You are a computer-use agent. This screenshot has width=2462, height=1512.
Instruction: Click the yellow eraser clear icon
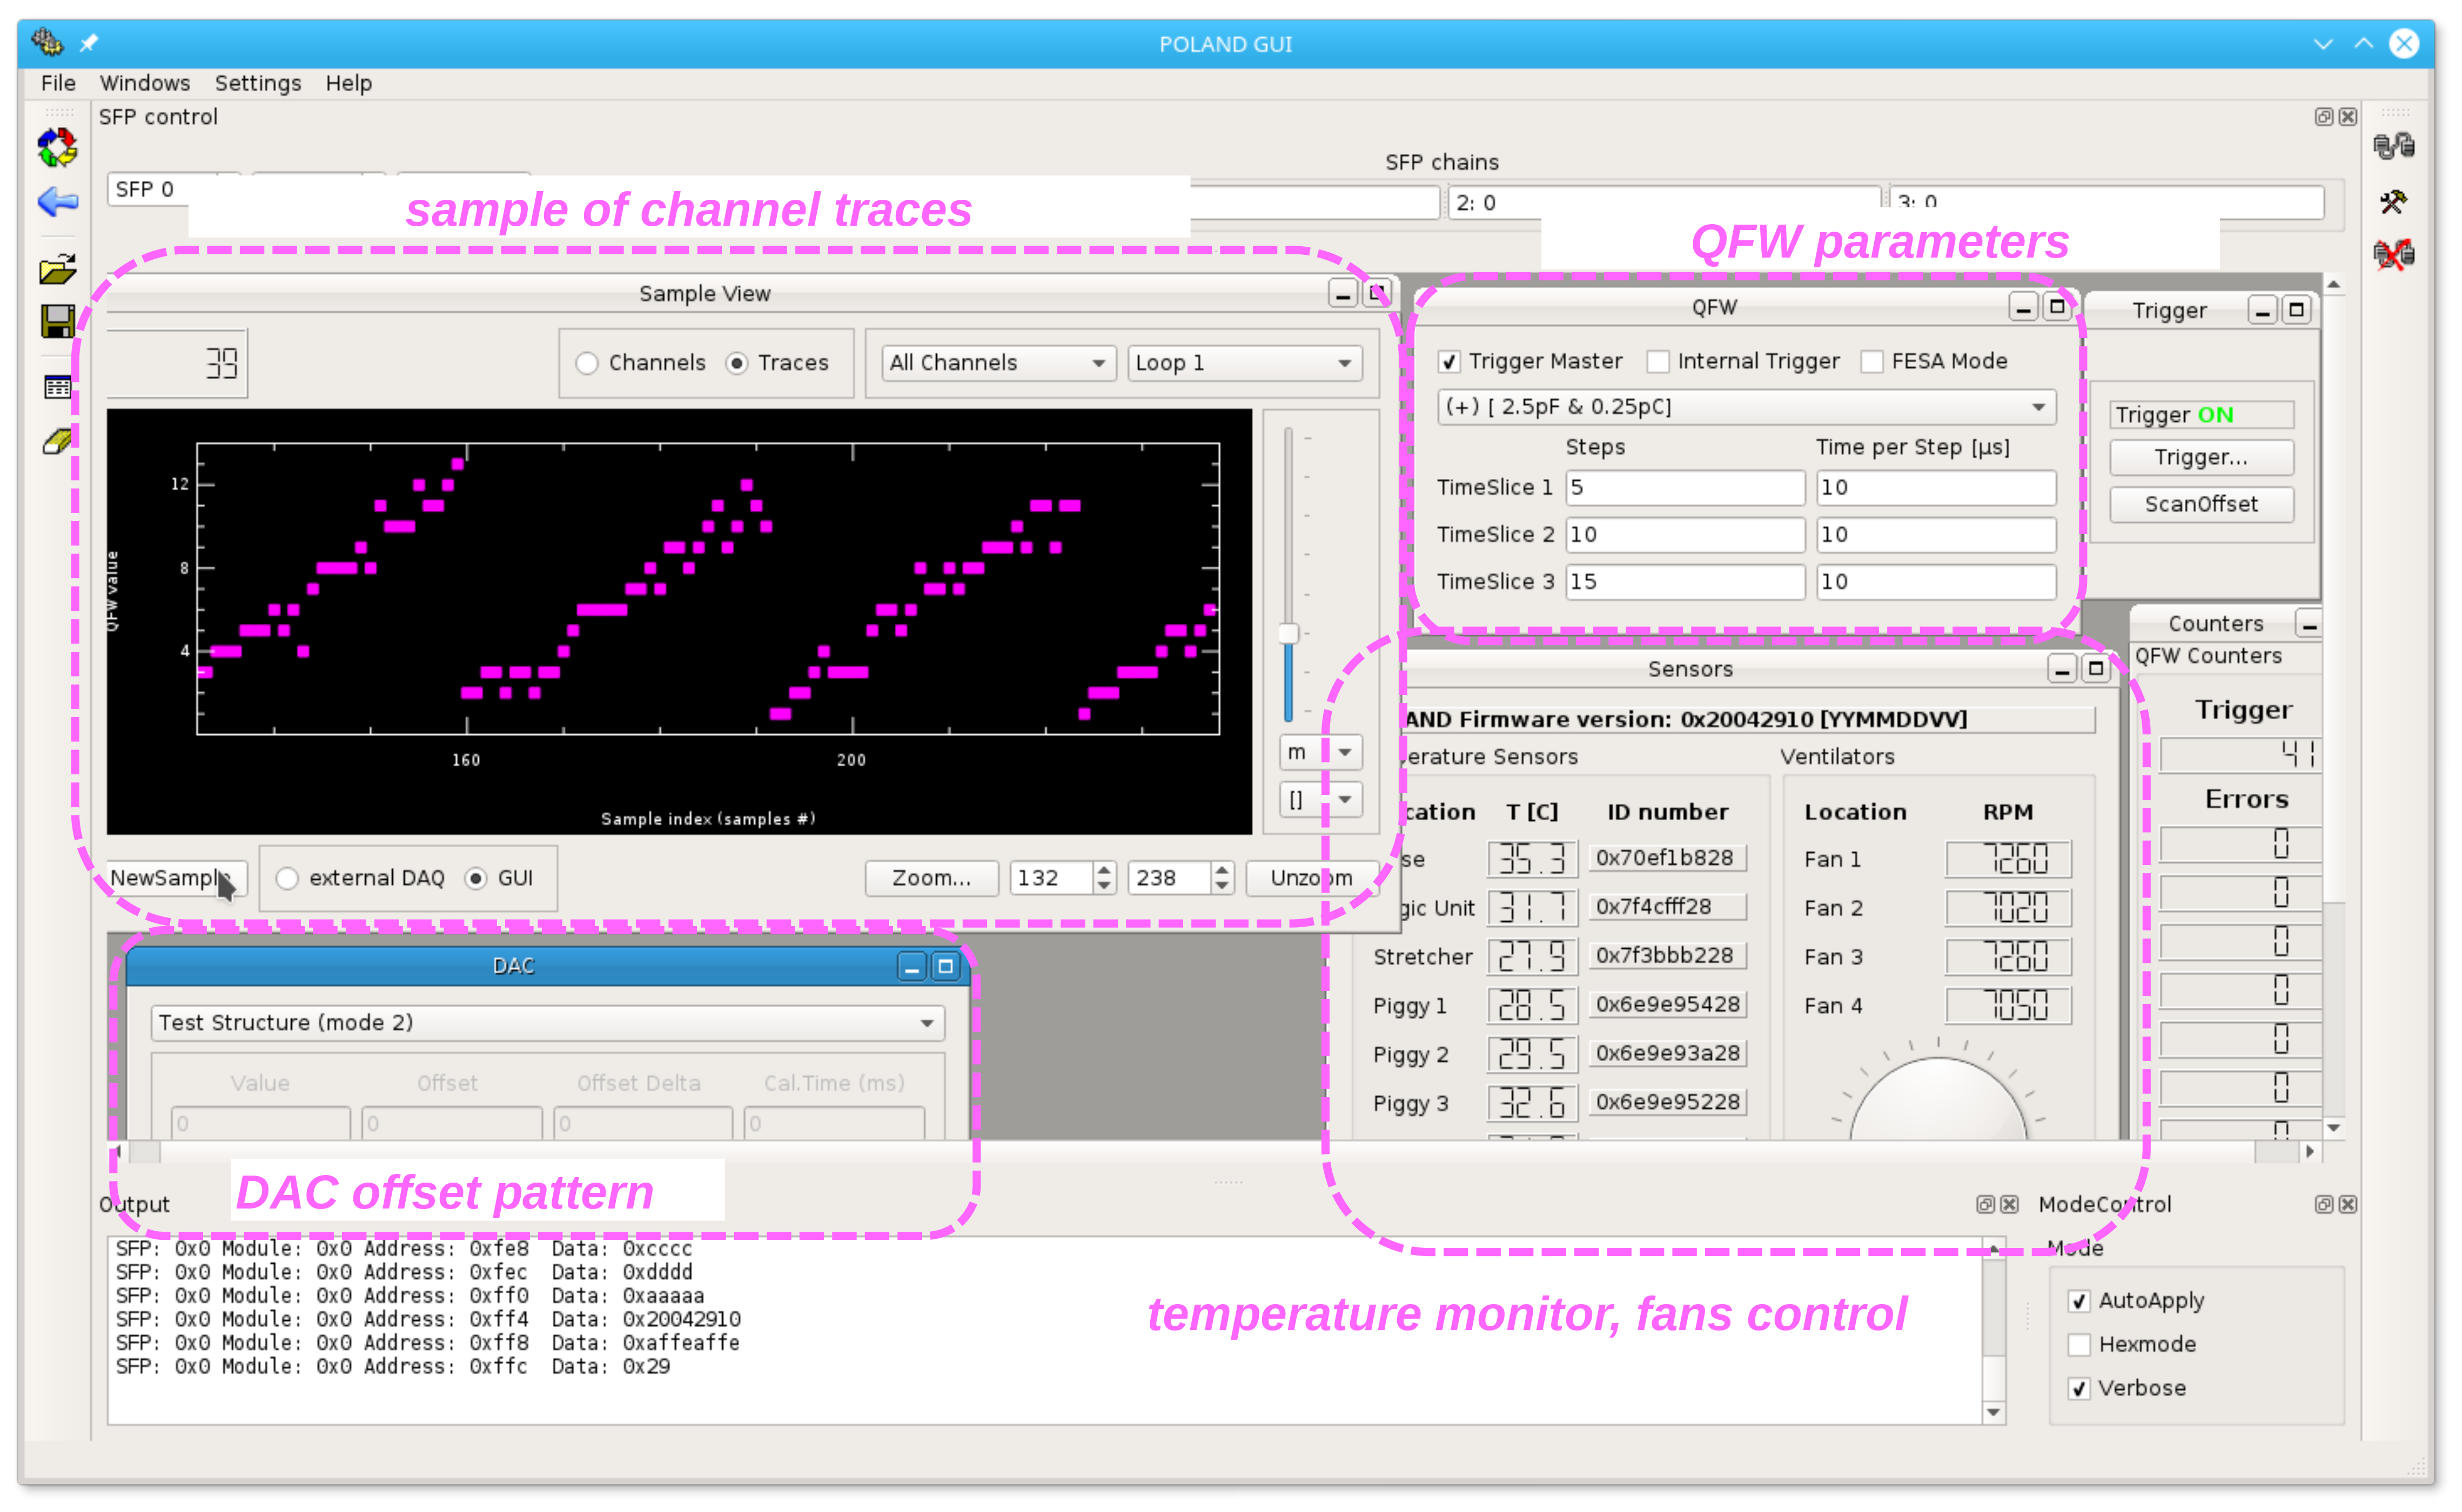[x=57, y=441]
